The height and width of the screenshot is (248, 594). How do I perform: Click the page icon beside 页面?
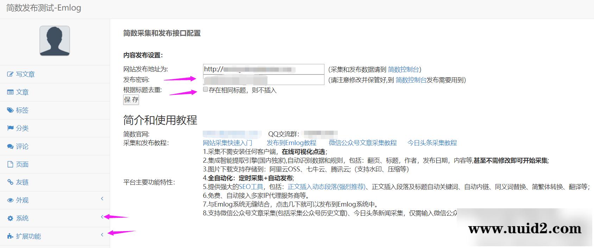(x=10, y=164)
